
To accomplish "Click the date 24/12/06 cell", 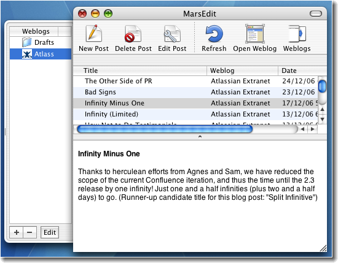I will 298,81.
